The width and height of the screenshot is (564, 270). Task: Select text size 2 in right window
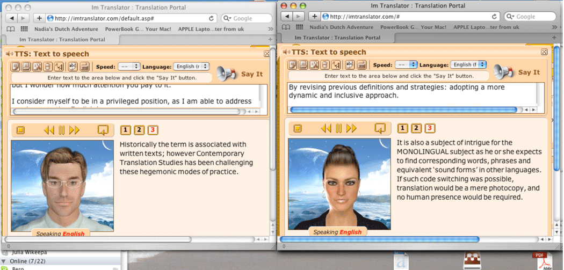[416, 128]
